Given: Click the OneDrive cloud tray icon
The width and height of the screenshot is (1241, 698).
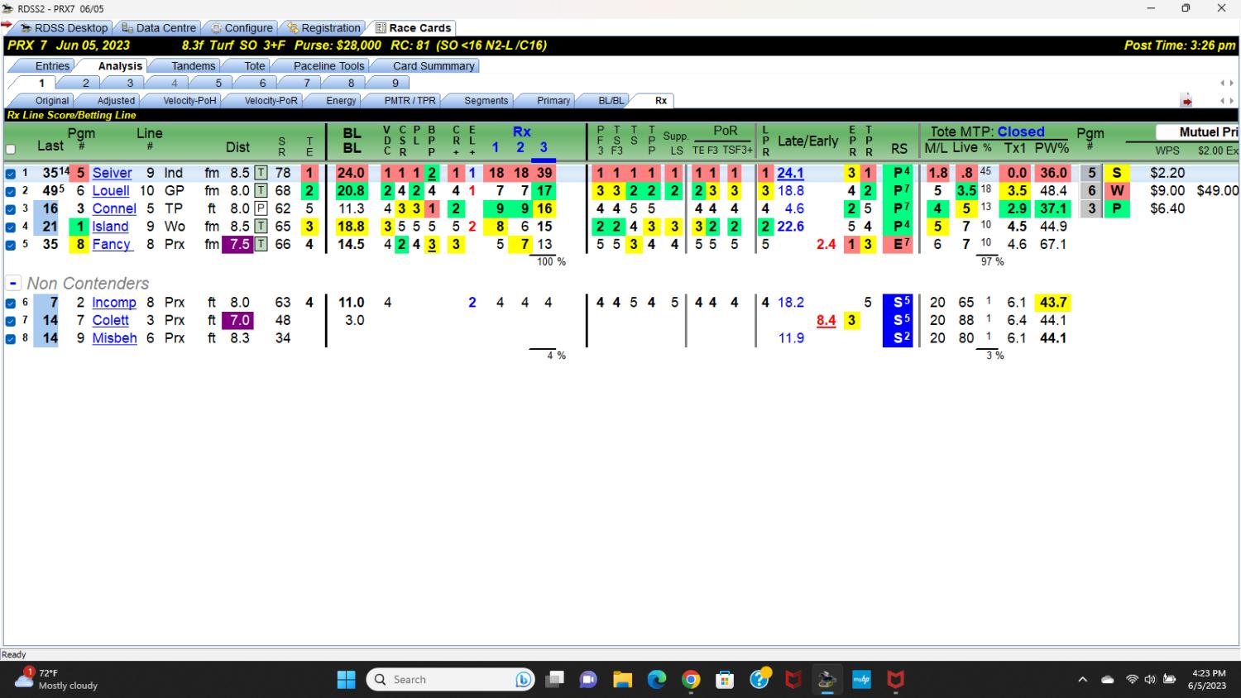Looking at the screenshot, I should [1107, 680].
